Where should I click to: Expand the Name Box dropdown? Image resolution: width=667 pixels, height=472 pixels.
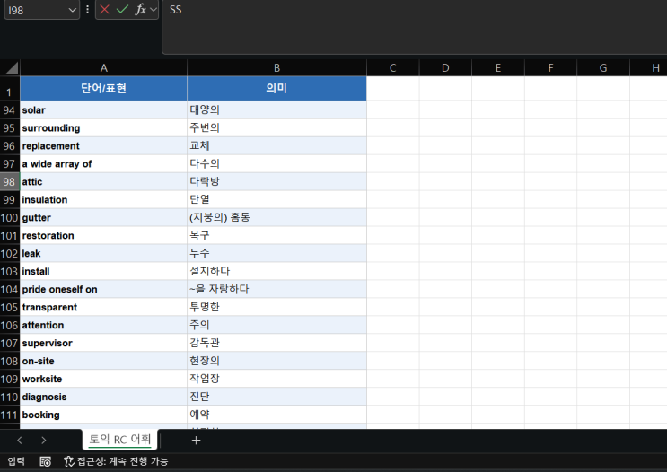(73, 10)
